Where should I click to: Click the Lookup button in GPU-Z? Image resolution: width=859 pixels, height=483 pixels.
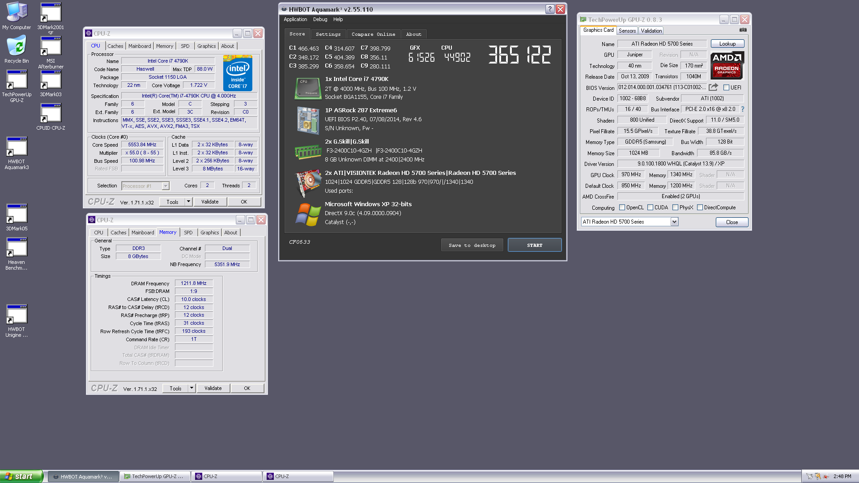coord(727,44)
